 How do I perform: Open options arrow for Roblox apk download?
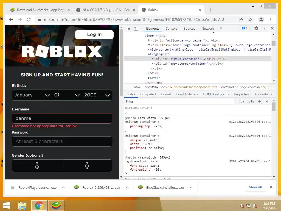pos(127,187)
